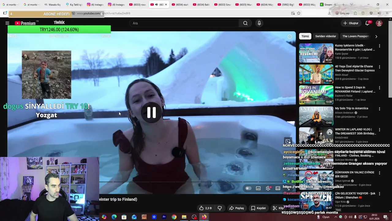Viewport: 392px width, 221px height.
Task: Click Kaydet to save video
Action: tap(258, 208)
